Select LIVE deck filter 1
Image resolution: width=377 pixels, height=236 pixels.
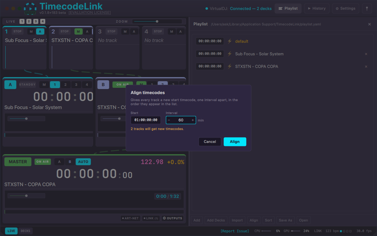click(x=22, y=21)
